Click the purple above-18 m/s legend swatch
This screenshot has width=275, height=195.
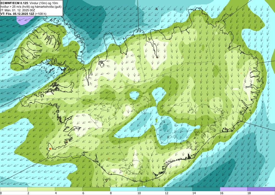[x=261, y=189]
